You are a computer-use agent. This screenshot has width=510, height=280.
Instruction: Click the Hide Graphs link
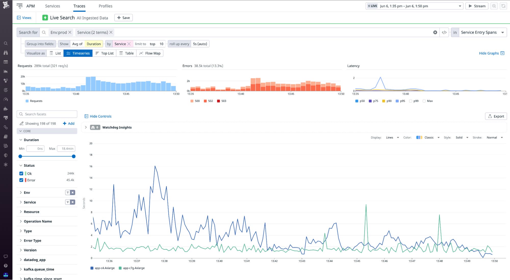[x=489, y=53]
